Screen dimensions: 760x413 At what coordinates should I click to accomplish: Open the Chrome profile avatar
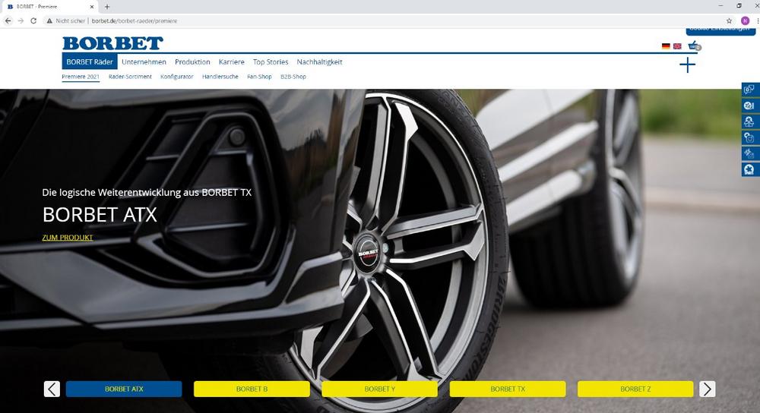click(x=746, y=20)
